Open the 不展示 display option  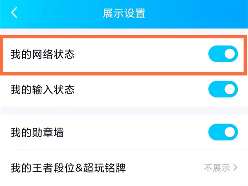(217, 168)
